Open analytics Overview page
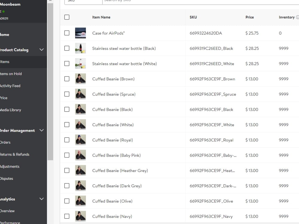 tap(7, 211)
